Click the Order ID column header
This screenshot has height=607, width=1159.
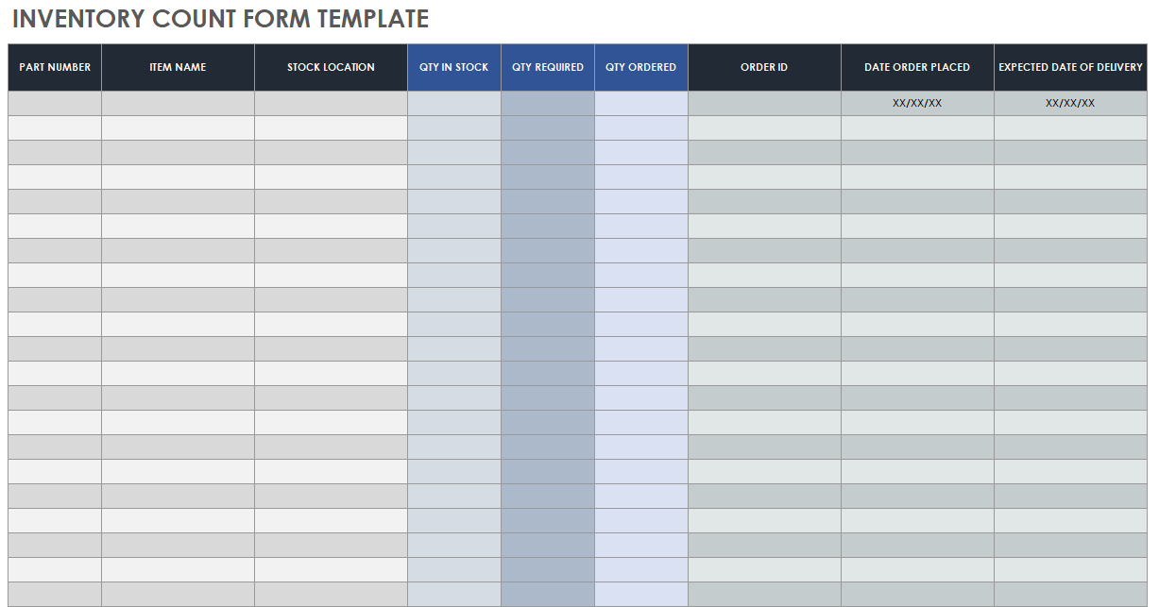(764, 67)
